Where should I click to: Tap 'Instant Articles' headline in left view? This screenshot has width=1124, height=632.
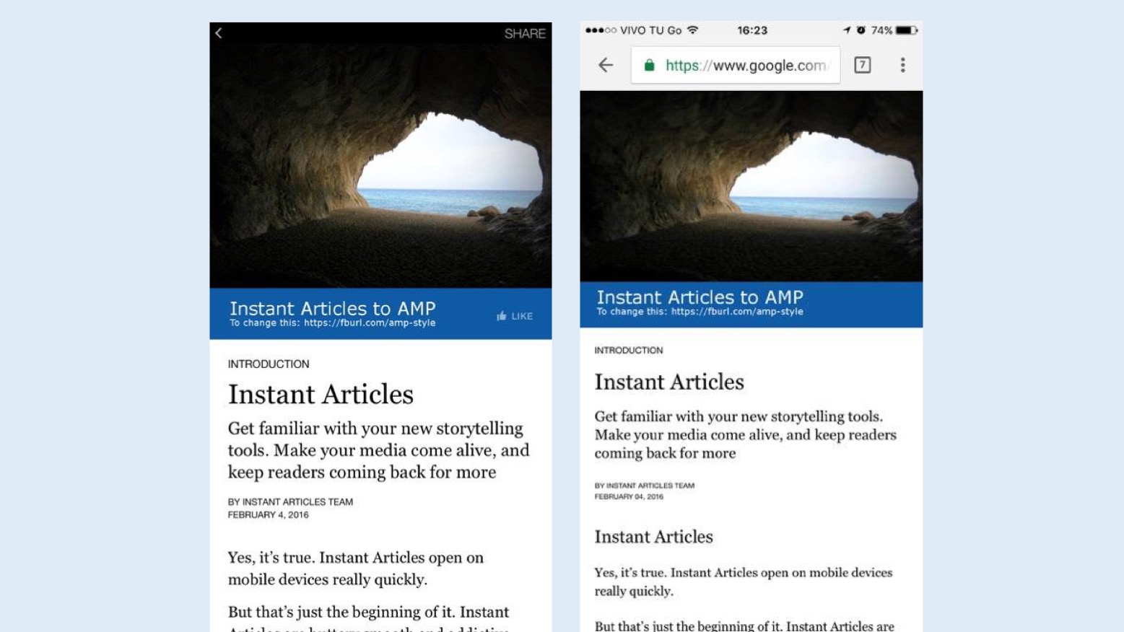click(321, 395)
